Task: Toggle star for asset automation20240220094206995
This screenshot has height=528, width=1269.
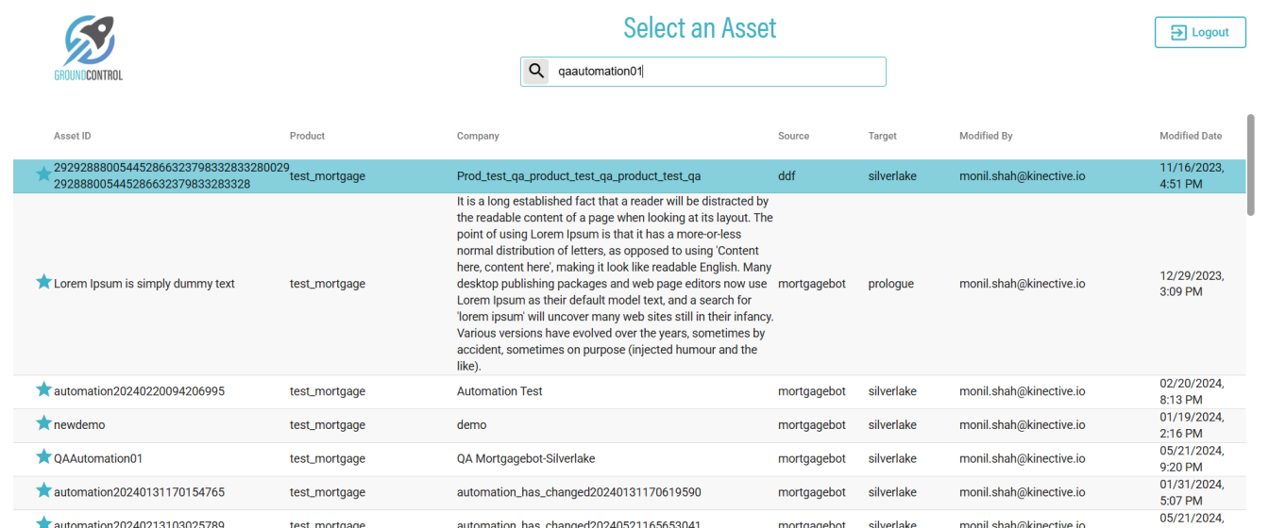Action: pyautogui.click(x=43, y=389)
